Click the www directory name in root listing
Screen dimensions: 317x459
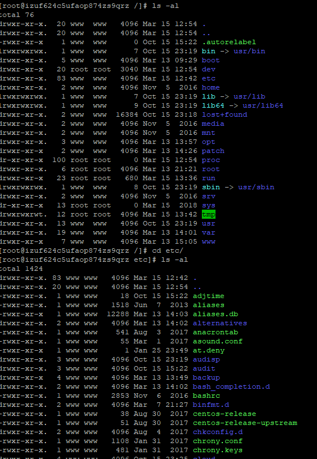click(x=209, y=241)
